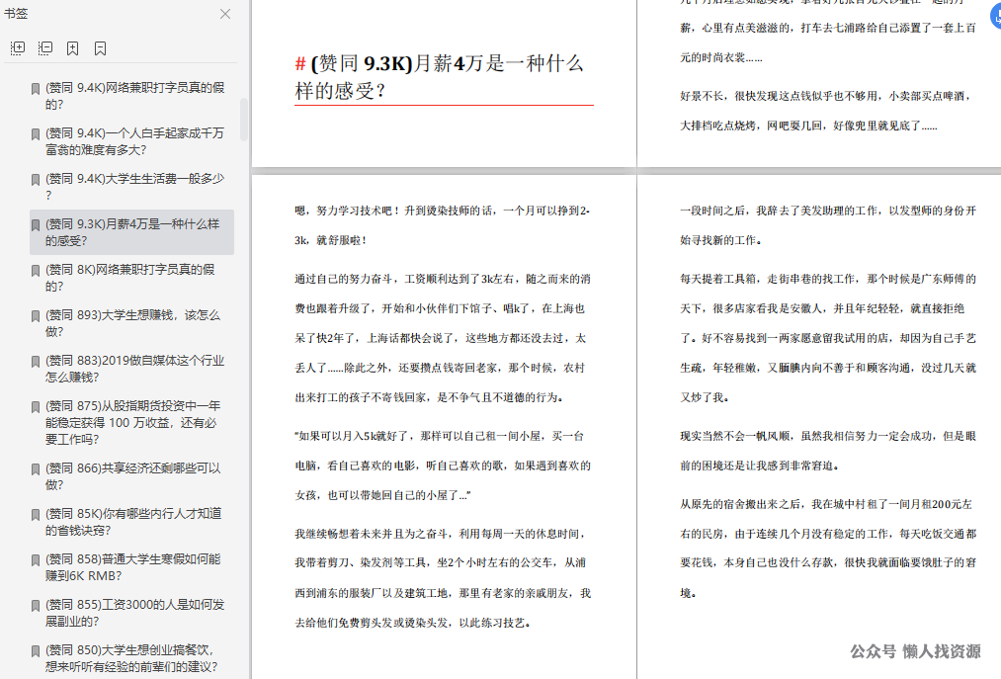This screenshot has width=1001, height=679.
Task: Select bookmark 月薪4万是一种什么样的感受
Action: tap(132, 232)
